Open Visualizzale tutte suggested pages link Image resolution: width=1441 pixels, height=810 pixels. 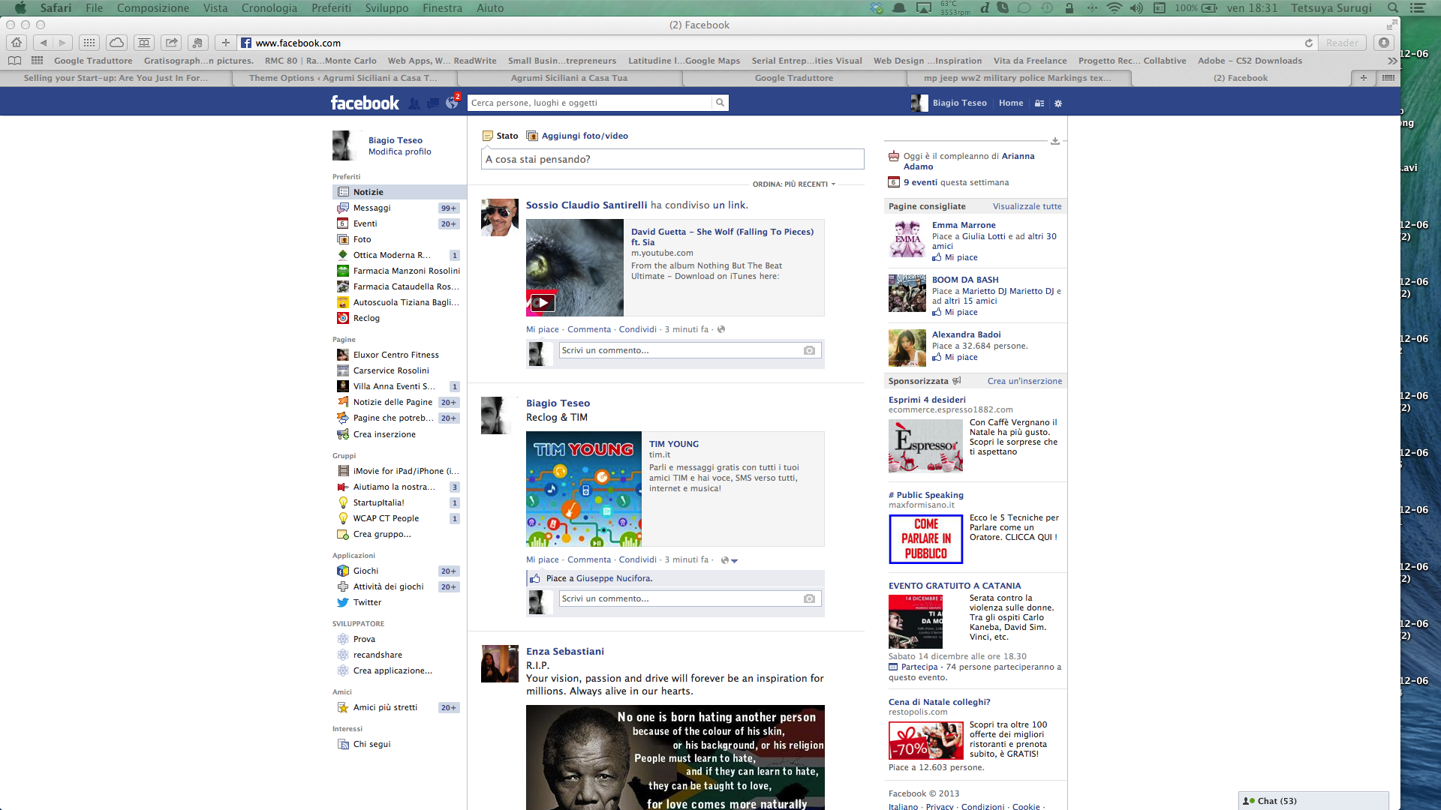[x=1027, y=206]
